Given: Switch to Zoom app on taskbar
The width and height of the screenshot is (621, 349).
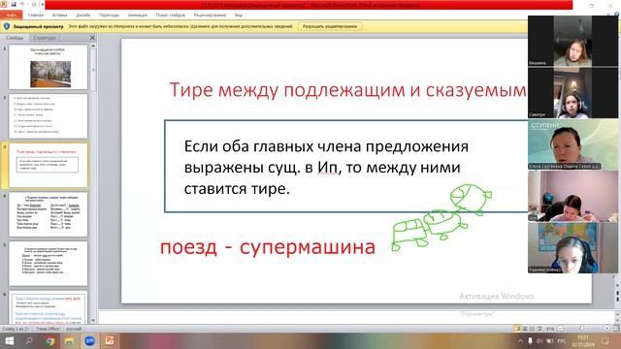Looking at the screenshot, I should [x=89, y=340].
